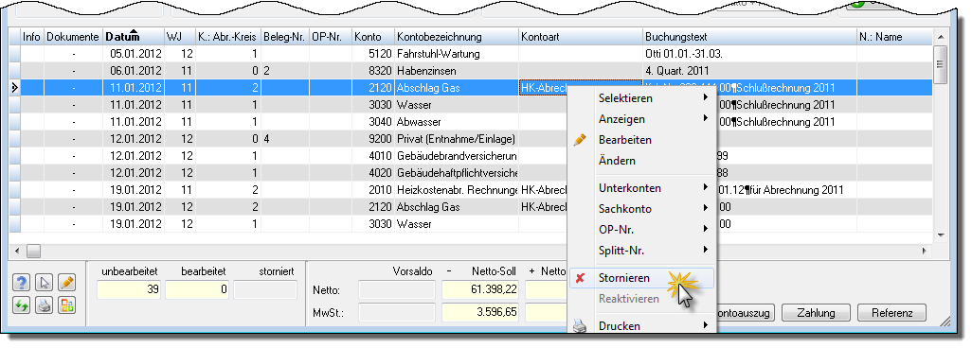Expand the Anzeigen submenu
Viewport: 972px width, 348px height.
pos(641,119)
